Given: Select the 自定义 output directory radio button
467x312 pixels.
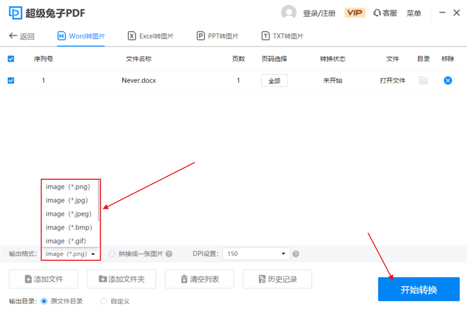Looking at the screenshot, I should (x=104, y=302).
